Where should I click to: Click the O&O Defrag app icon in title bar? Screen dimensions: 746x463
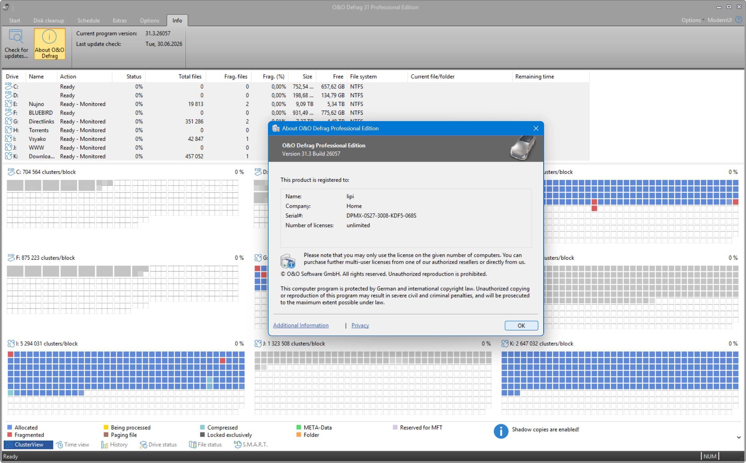(6, 7)
